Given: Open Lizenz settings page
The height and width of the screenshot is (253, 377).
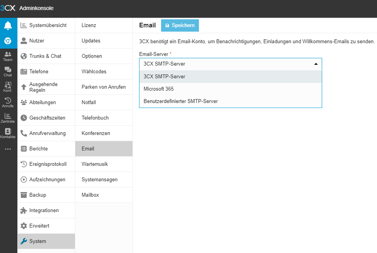Looking at the screenshot, I should pyautogui.click(x=104, y=25).
